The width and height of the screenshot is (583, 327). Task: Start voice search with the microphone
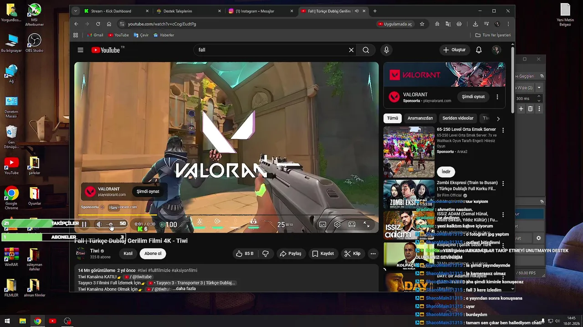(x=386, y=50)
